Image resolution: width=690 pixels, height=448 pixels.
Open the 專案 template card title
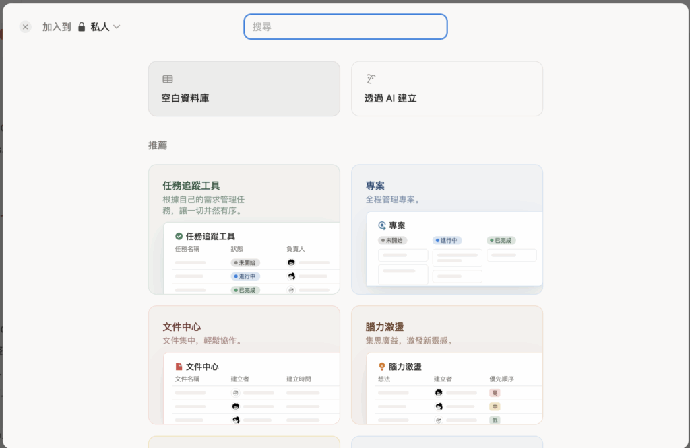coord(375,185)
